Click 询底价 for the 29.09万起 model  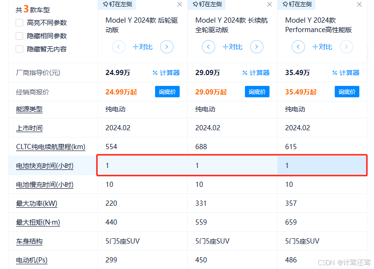coord(257,92)
